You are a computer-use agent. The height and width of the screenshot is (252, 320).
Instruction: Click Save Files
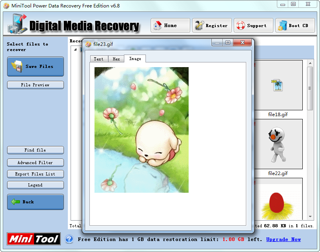pyautogui.click(x=36, y=67)
